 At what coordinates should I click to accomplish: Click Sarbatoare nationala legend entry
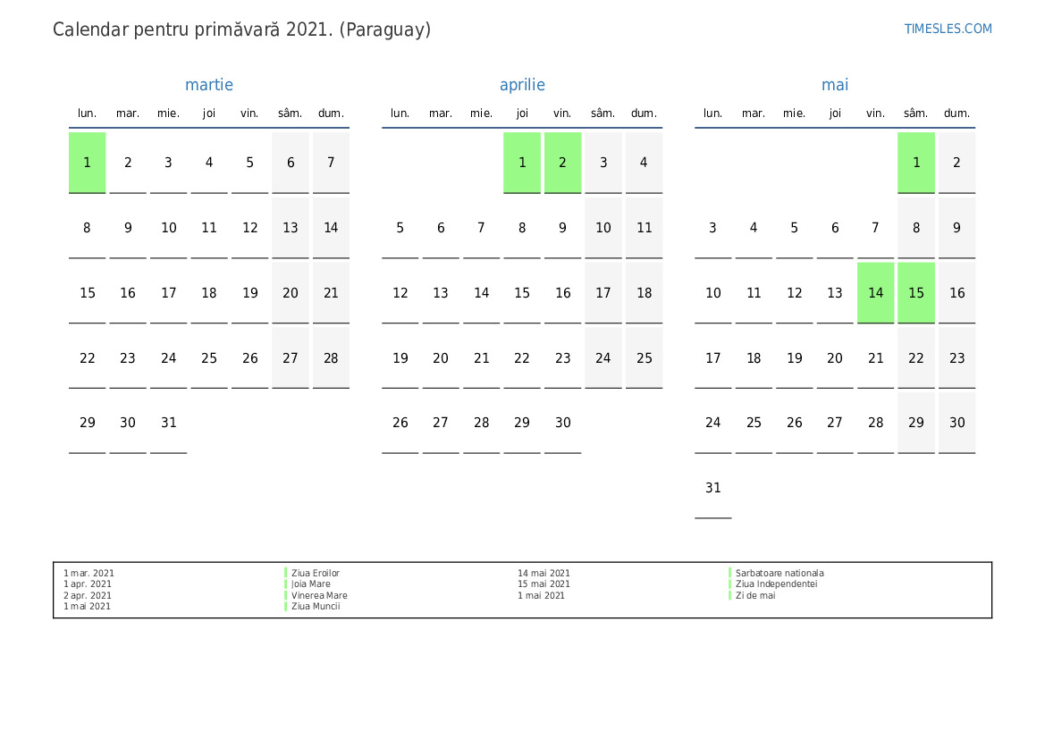pos(780,574)
